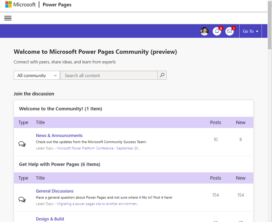Screen dimensions: 272x222
Task: Open the messages envelope icon
Action: [x=230, y=31]
